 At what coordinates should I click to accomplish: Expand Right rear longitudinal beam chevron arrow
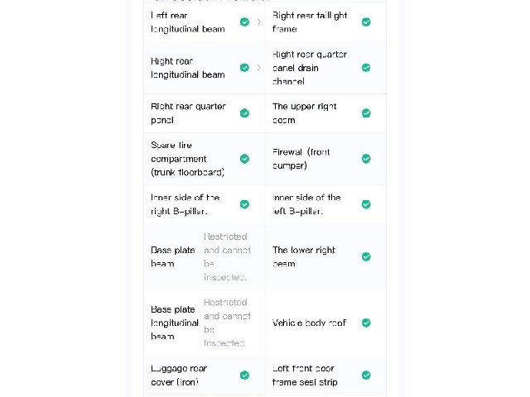click(258, 68)
